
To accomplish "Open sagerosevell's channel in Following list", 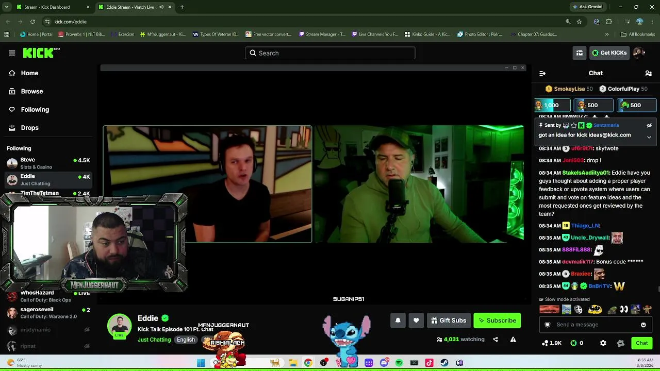I will [48, 313].
